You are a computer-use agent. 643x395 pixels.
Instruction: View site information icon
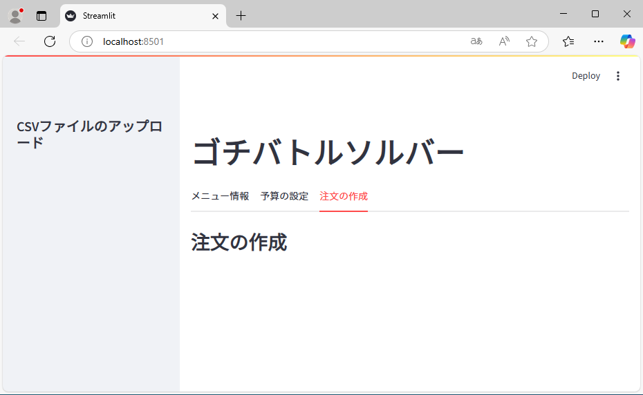click(x=87, y=41)
